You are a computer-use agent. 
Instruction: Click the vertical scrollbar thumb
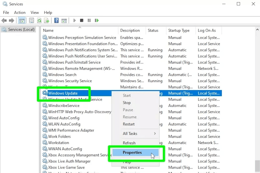click(x=257, y=166)
